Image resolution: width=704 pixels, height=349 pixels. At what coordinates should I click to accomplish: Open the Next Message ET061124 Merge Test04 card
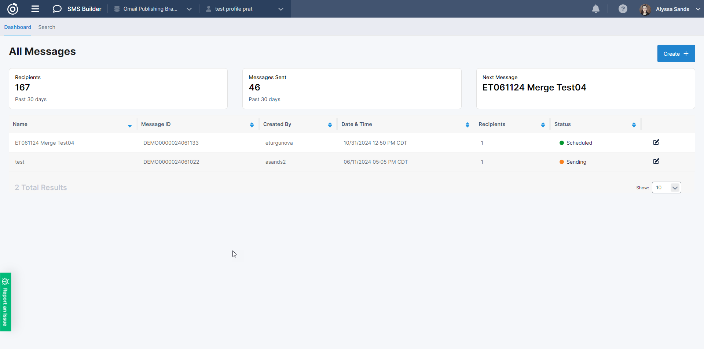585,88
